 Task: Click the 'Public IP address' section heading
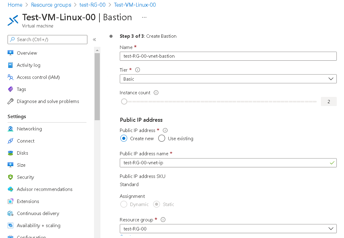[x=141, y=120]
